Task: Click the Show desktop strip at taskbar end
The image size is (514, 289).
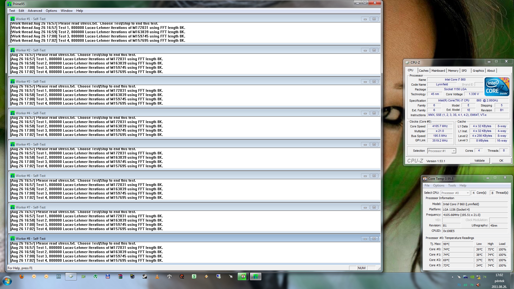Action: 512,281
